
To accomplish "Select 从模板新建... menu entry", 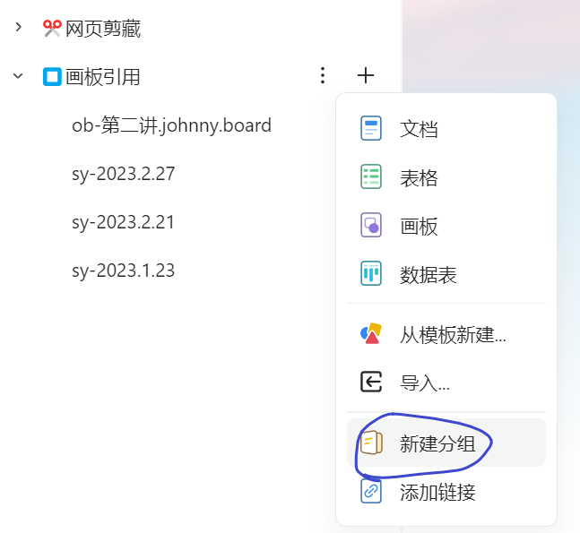I will [446, 334].
